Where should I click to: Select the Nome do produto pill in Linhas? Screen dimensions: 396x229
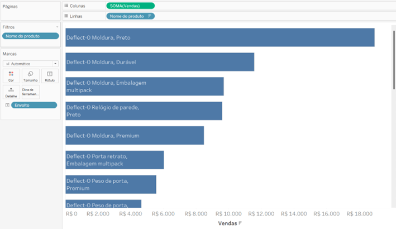[x=131, y=16]
